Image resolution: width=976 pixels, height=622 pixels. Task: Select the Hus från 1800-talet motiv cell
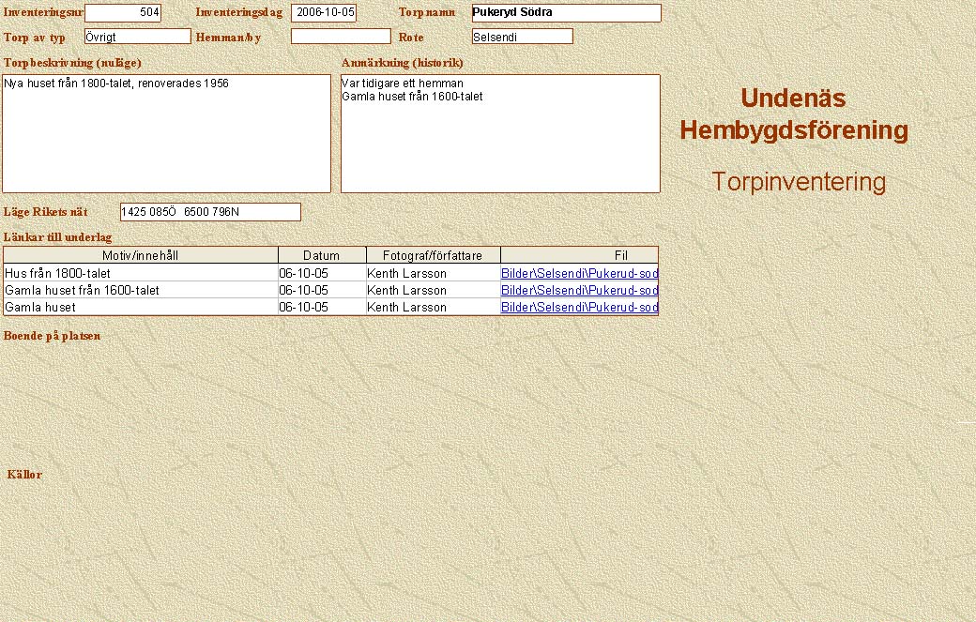141,273
